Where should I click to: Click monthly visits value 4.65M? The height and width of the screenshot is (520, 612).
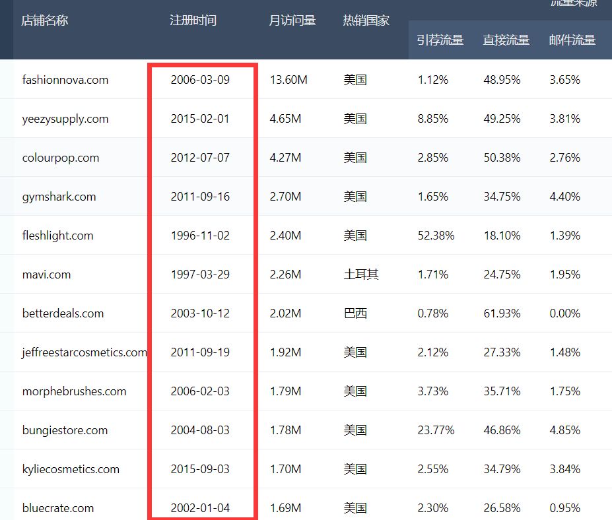[x=285, y=119]
